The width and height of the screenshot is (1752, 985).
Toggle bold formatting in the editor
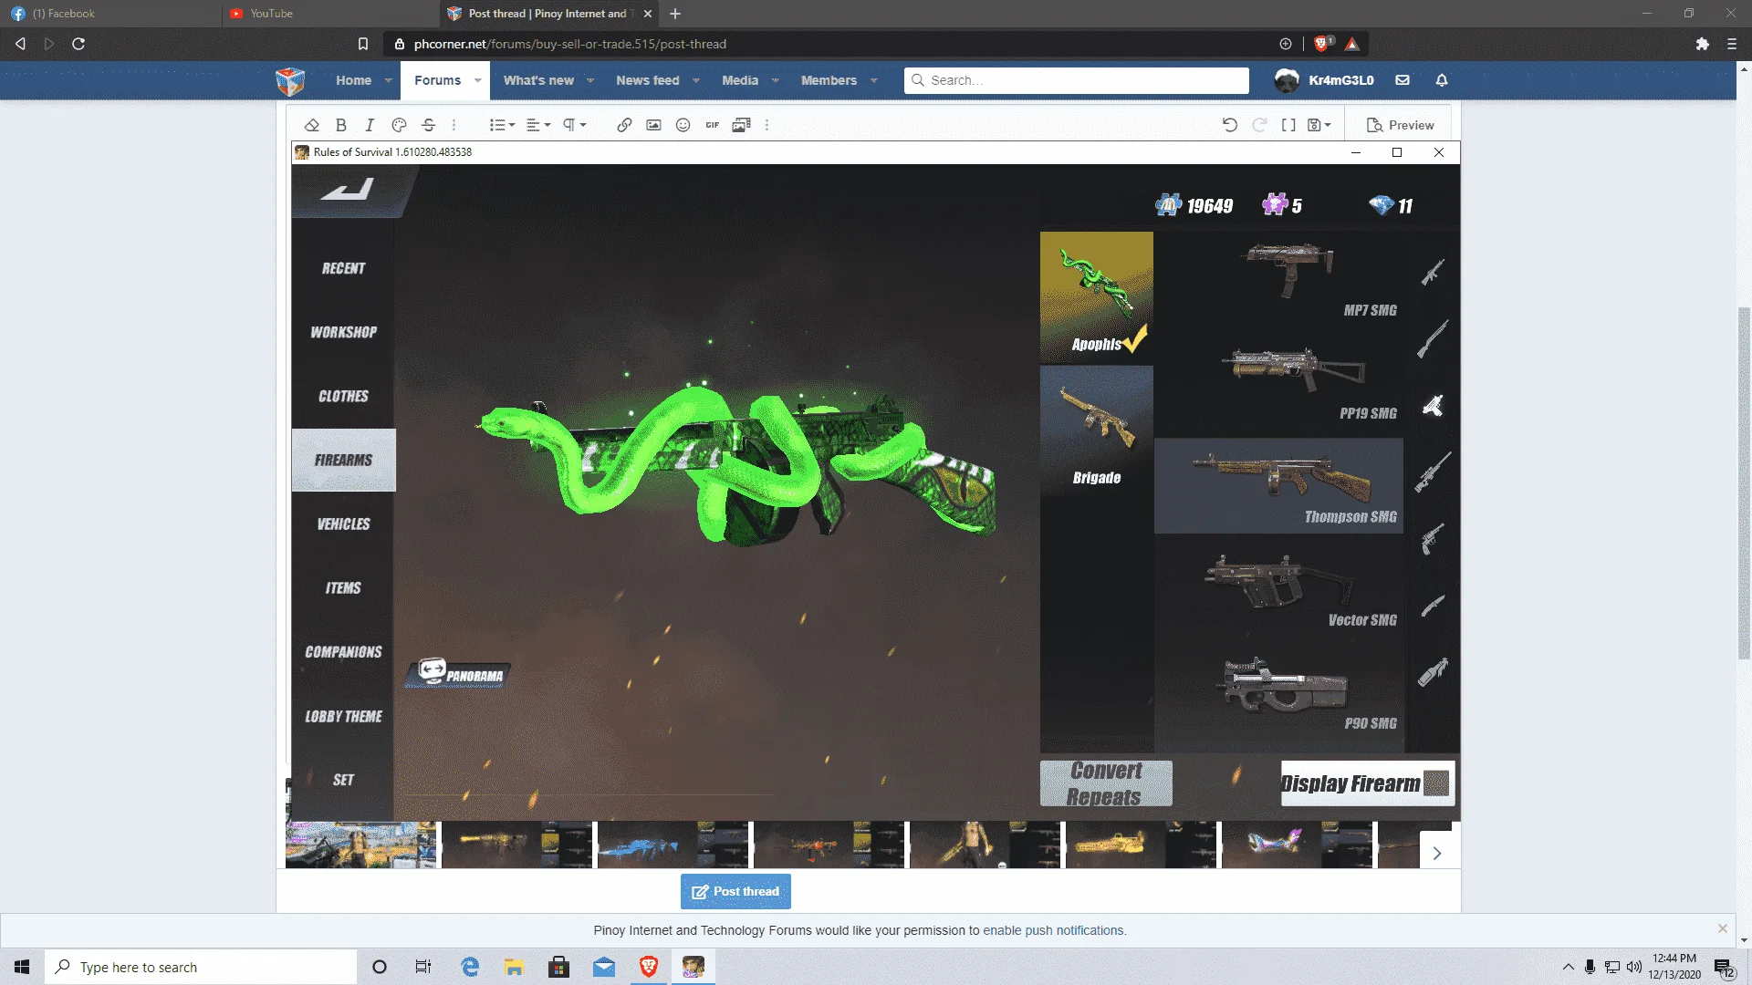pos(340,125)
